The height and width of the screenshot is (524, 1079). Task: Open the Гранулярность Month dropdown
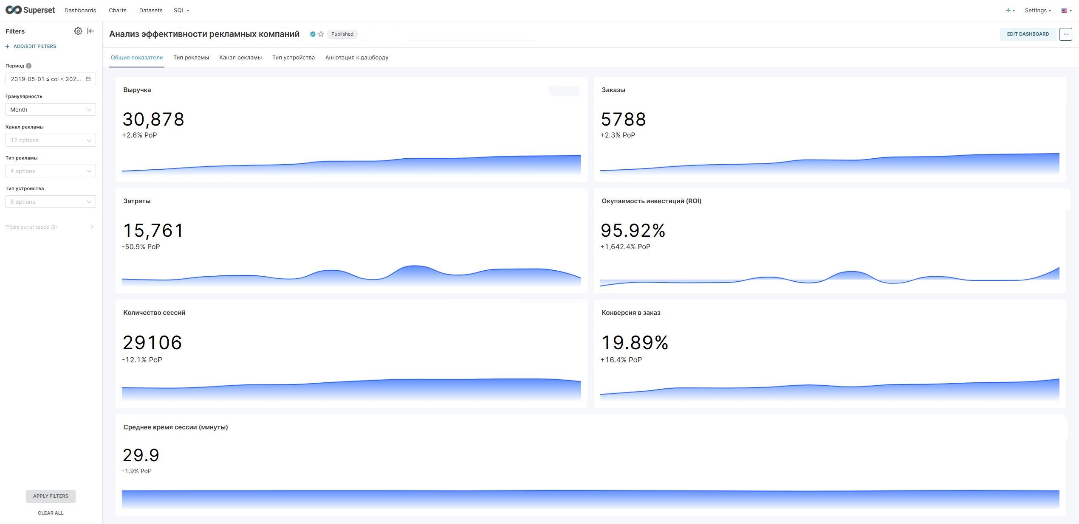click(x=51, y=109)
